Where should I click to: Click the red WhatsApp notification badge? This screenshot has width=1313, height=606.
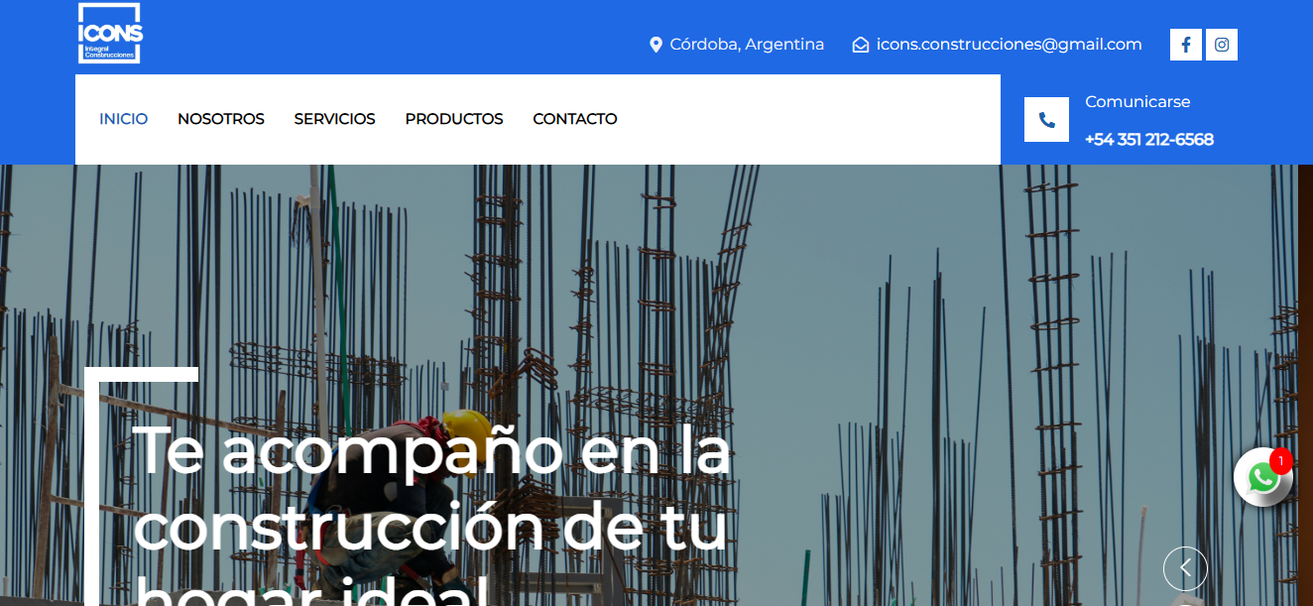click(x=1281, y=461)
